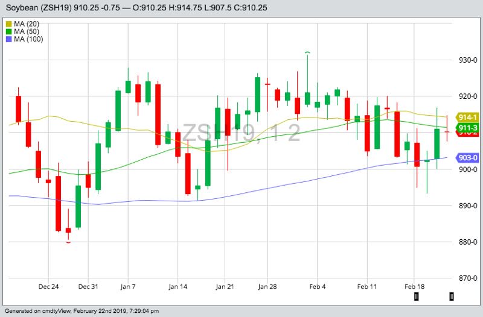
Task: Select the MA (50) legend label
Action: (27, 32)
